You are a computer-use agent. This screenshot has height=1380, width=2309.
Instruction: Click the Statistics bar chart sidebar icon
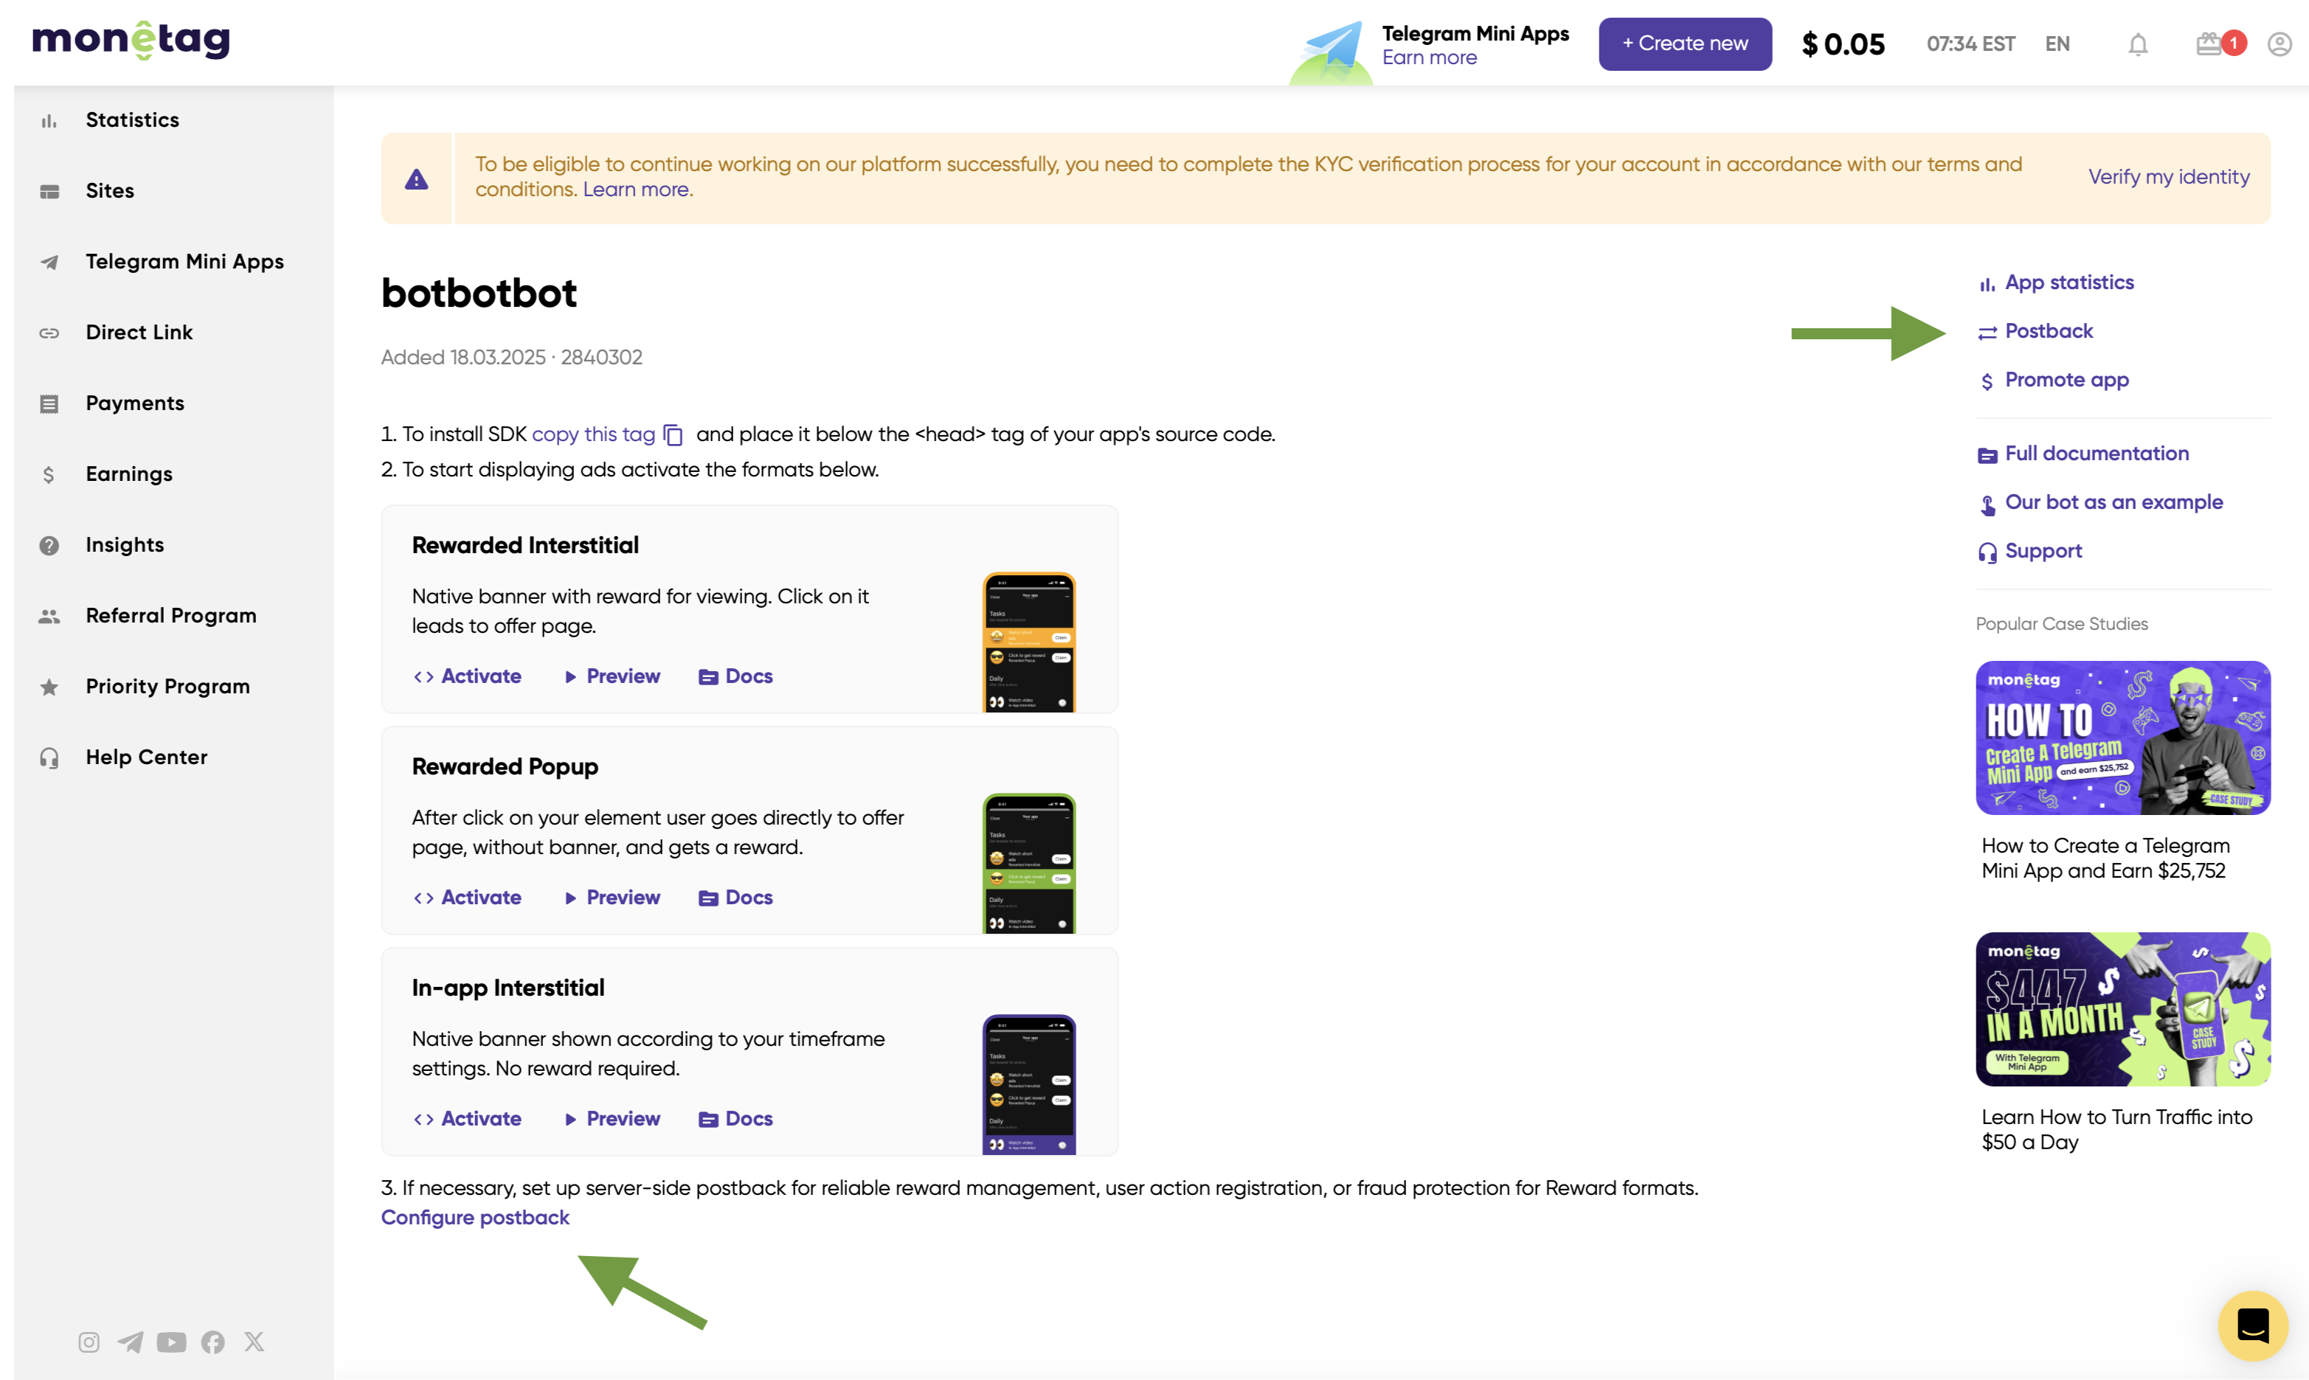pyautogui.click(x=49, y=121)
